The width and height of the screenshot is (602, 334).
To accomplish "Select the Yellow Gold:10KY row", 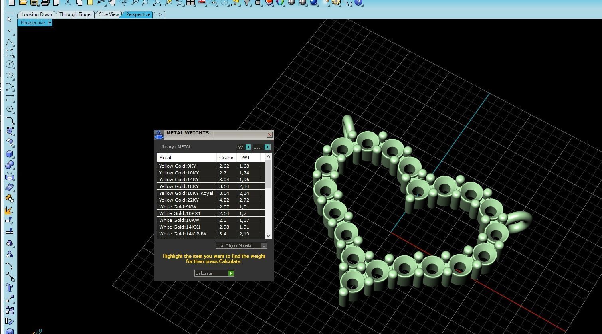I will (x=211, y=173).
